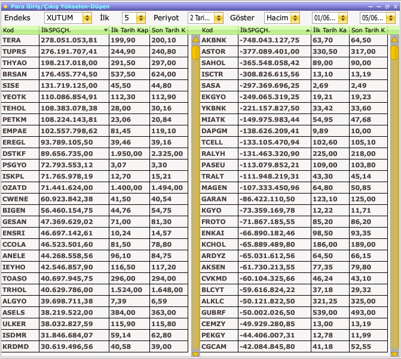Viewport: 401px width, 359px height.
Task: Click DSTKF closing price 2.325,00
Action: (x=167, y=154)
